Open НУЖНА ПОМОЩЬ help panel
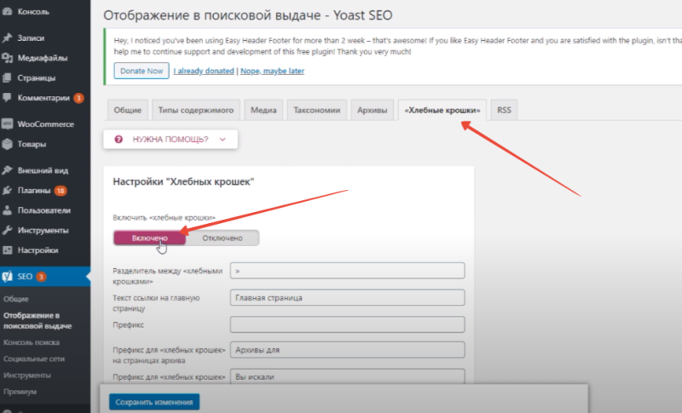The width and height of the screenshot is (682, 413). click(170, 140)
